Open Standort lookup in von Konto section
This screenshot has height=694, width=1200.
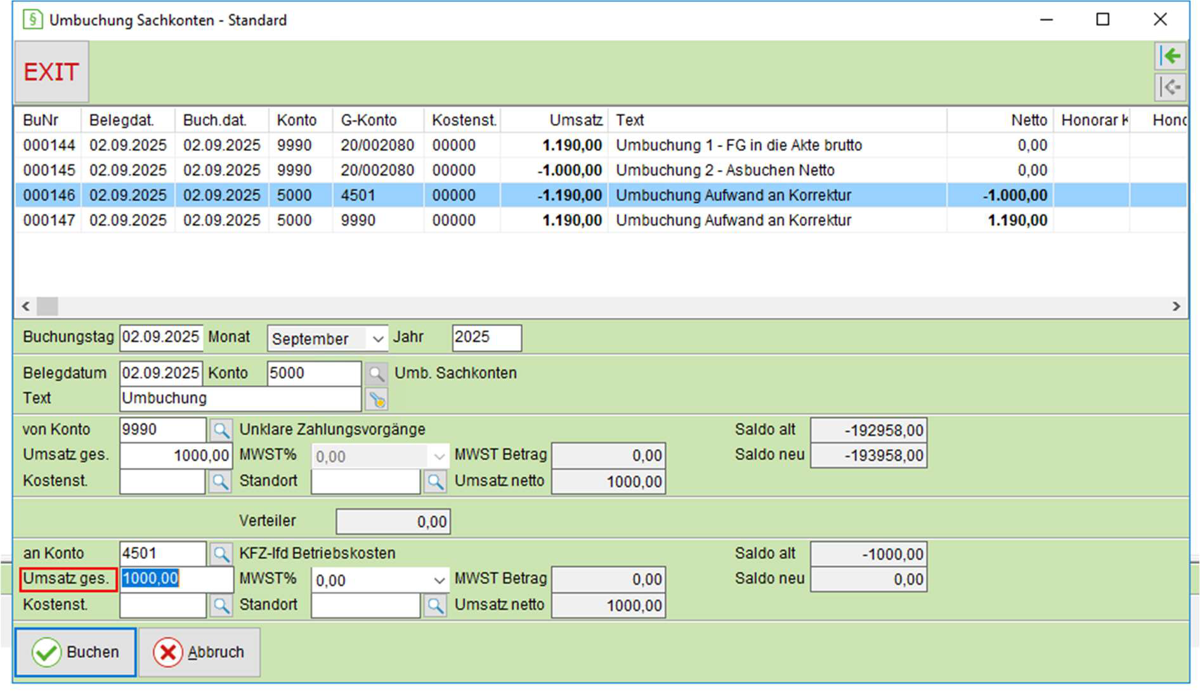(x=435, y=481)
